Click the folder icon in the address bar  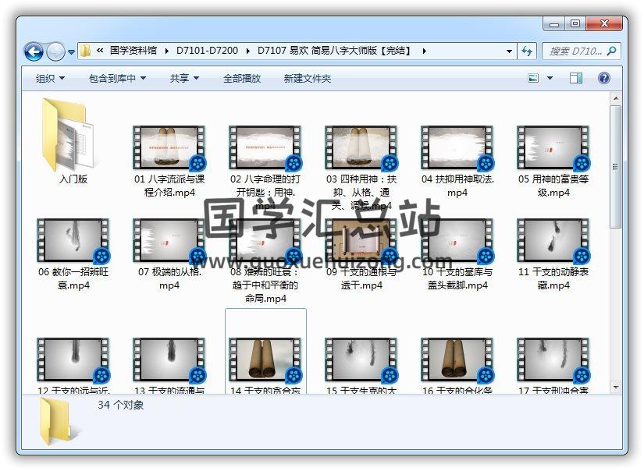click(85, 51)
